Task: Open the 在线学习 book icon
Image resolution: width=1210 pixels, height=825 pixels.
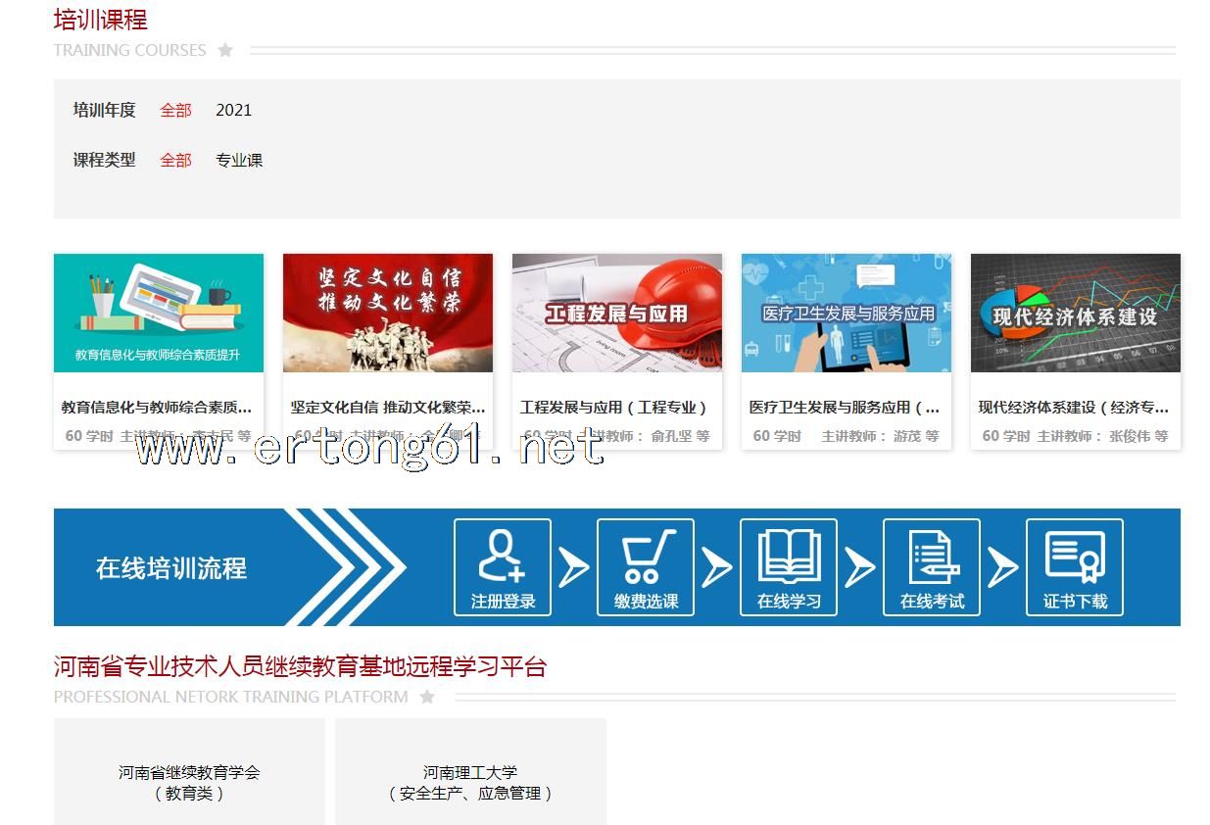Action: click(x=789, y=567)
